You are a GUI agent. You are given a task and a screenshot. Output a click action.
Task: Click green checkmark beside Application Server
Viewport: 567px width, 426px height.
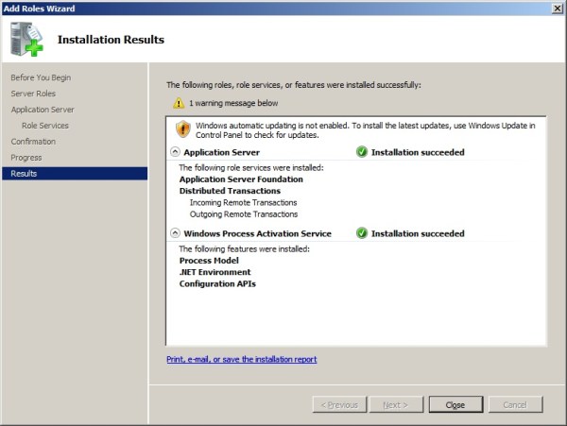(362, 151)
